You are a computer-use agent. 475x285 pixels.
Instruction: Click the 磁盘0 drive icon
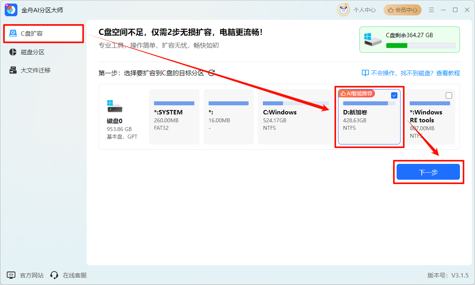(x=114, y=106)
